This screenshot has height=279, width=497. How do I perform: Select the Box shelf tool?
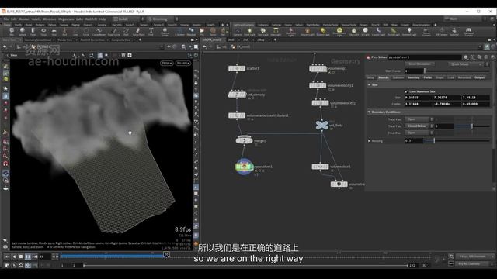12,31
